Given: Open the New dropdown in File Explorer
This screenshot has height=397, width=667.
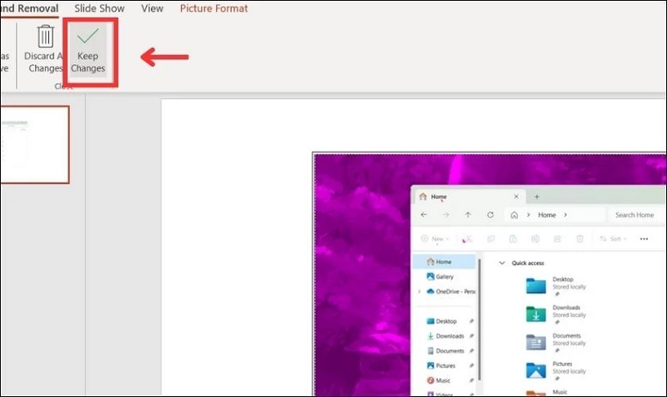Looking at the screenshot, I should [435, 239].
